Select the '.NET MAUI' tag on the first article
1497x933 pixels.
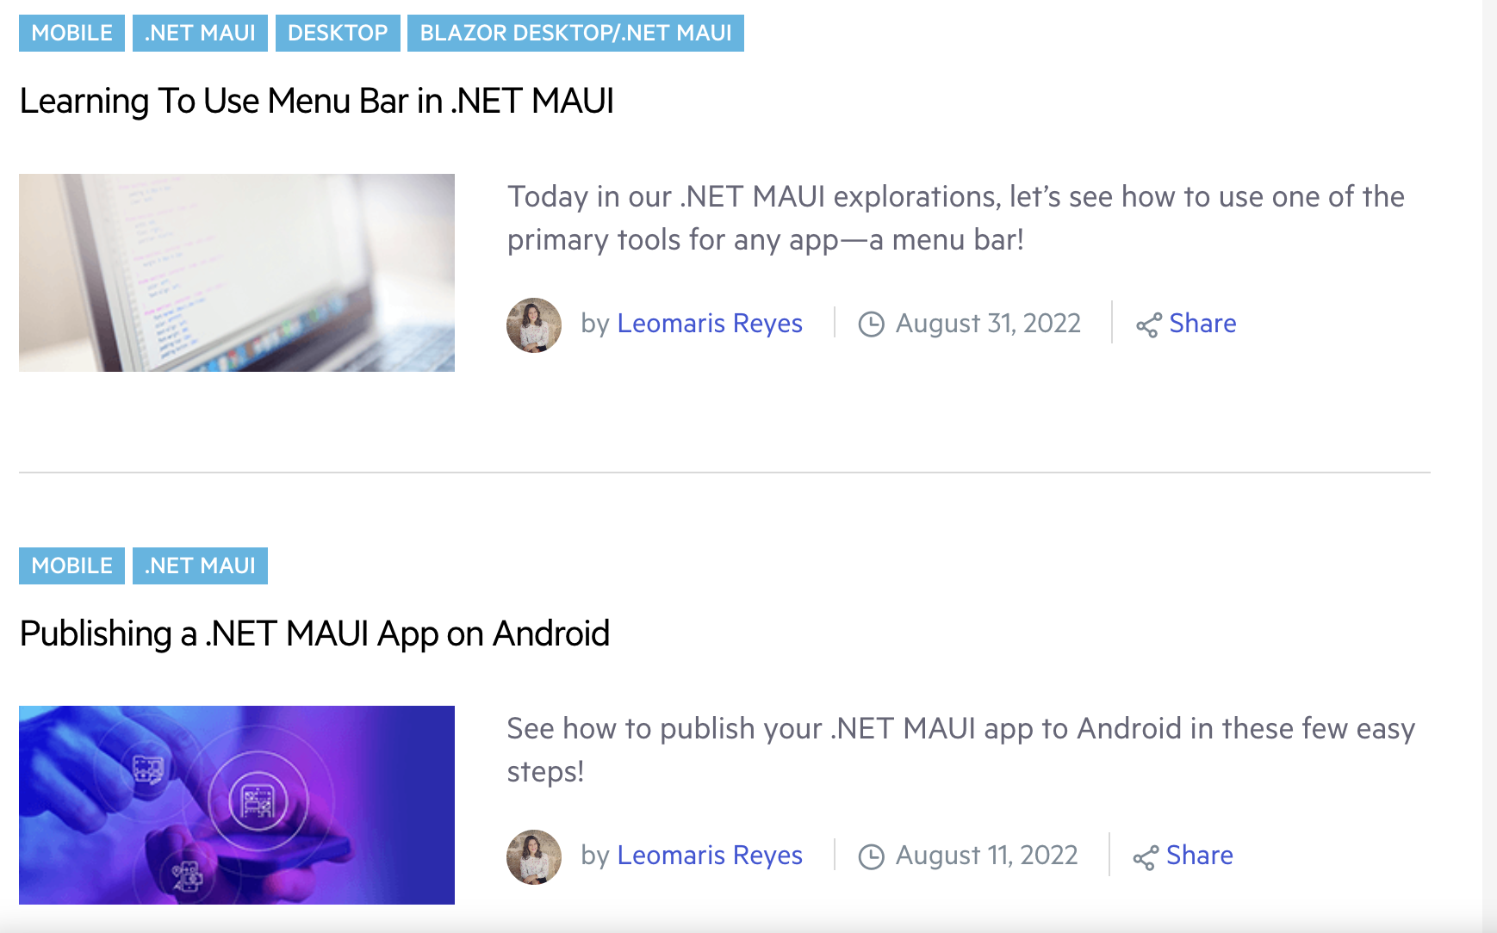(x=200, y=33)
